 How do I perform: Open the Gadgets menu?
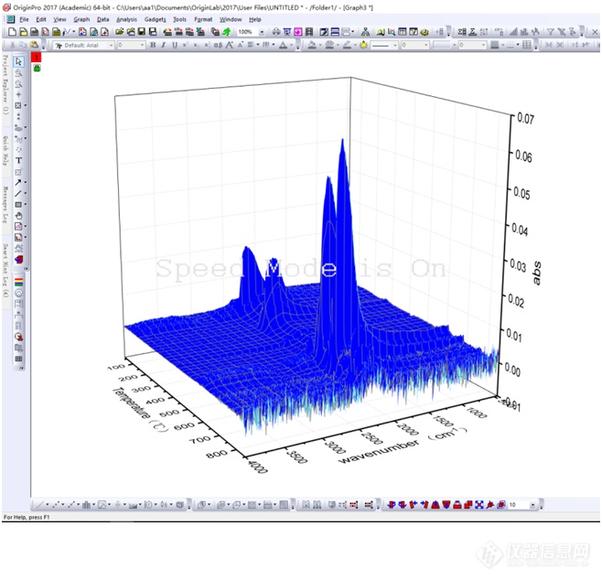pyautogui.click(x=156, y=19)
